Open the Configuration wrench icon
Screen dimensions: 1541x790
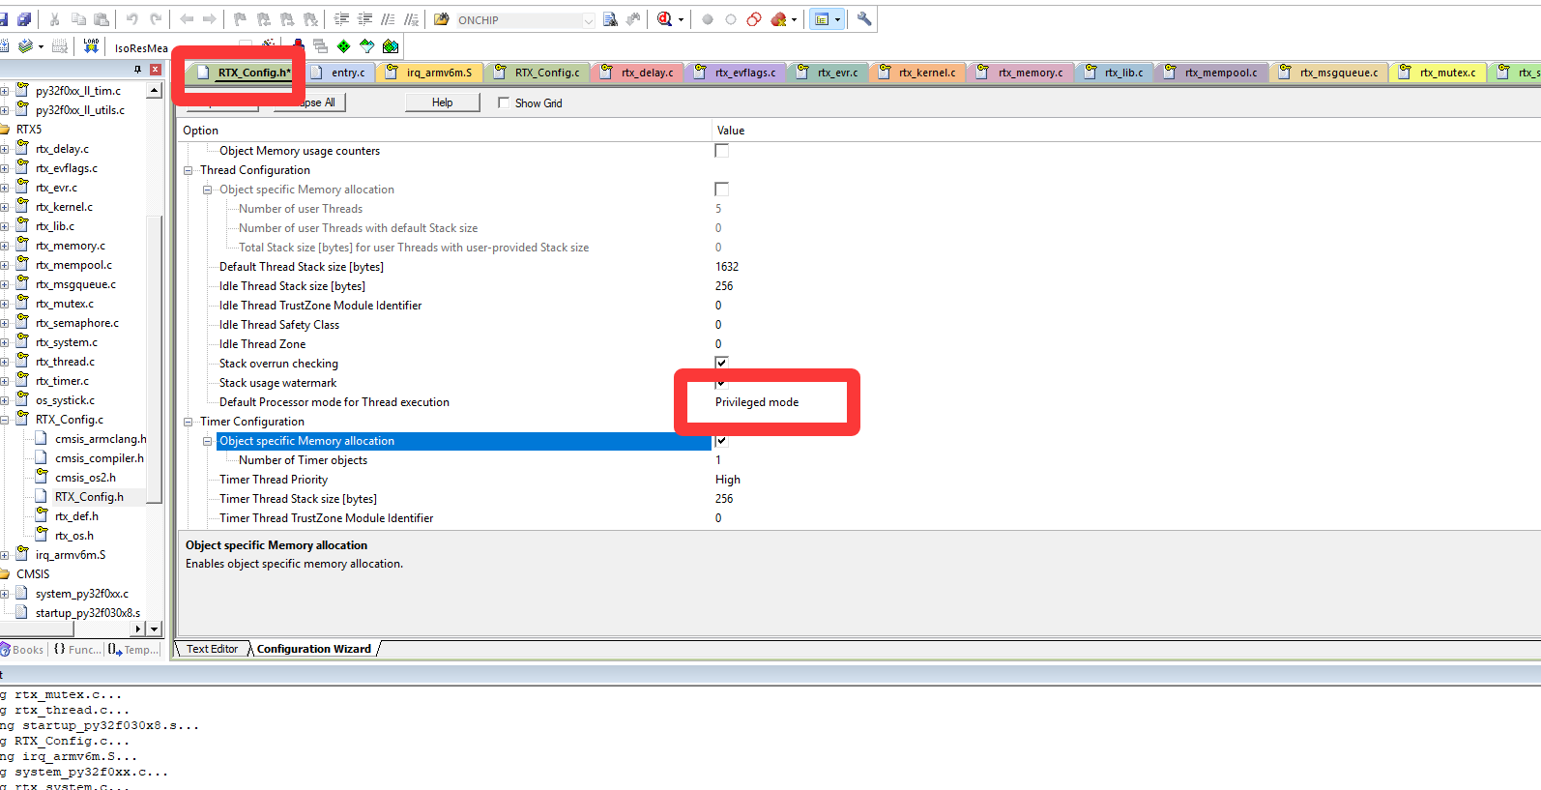(864, 19)
